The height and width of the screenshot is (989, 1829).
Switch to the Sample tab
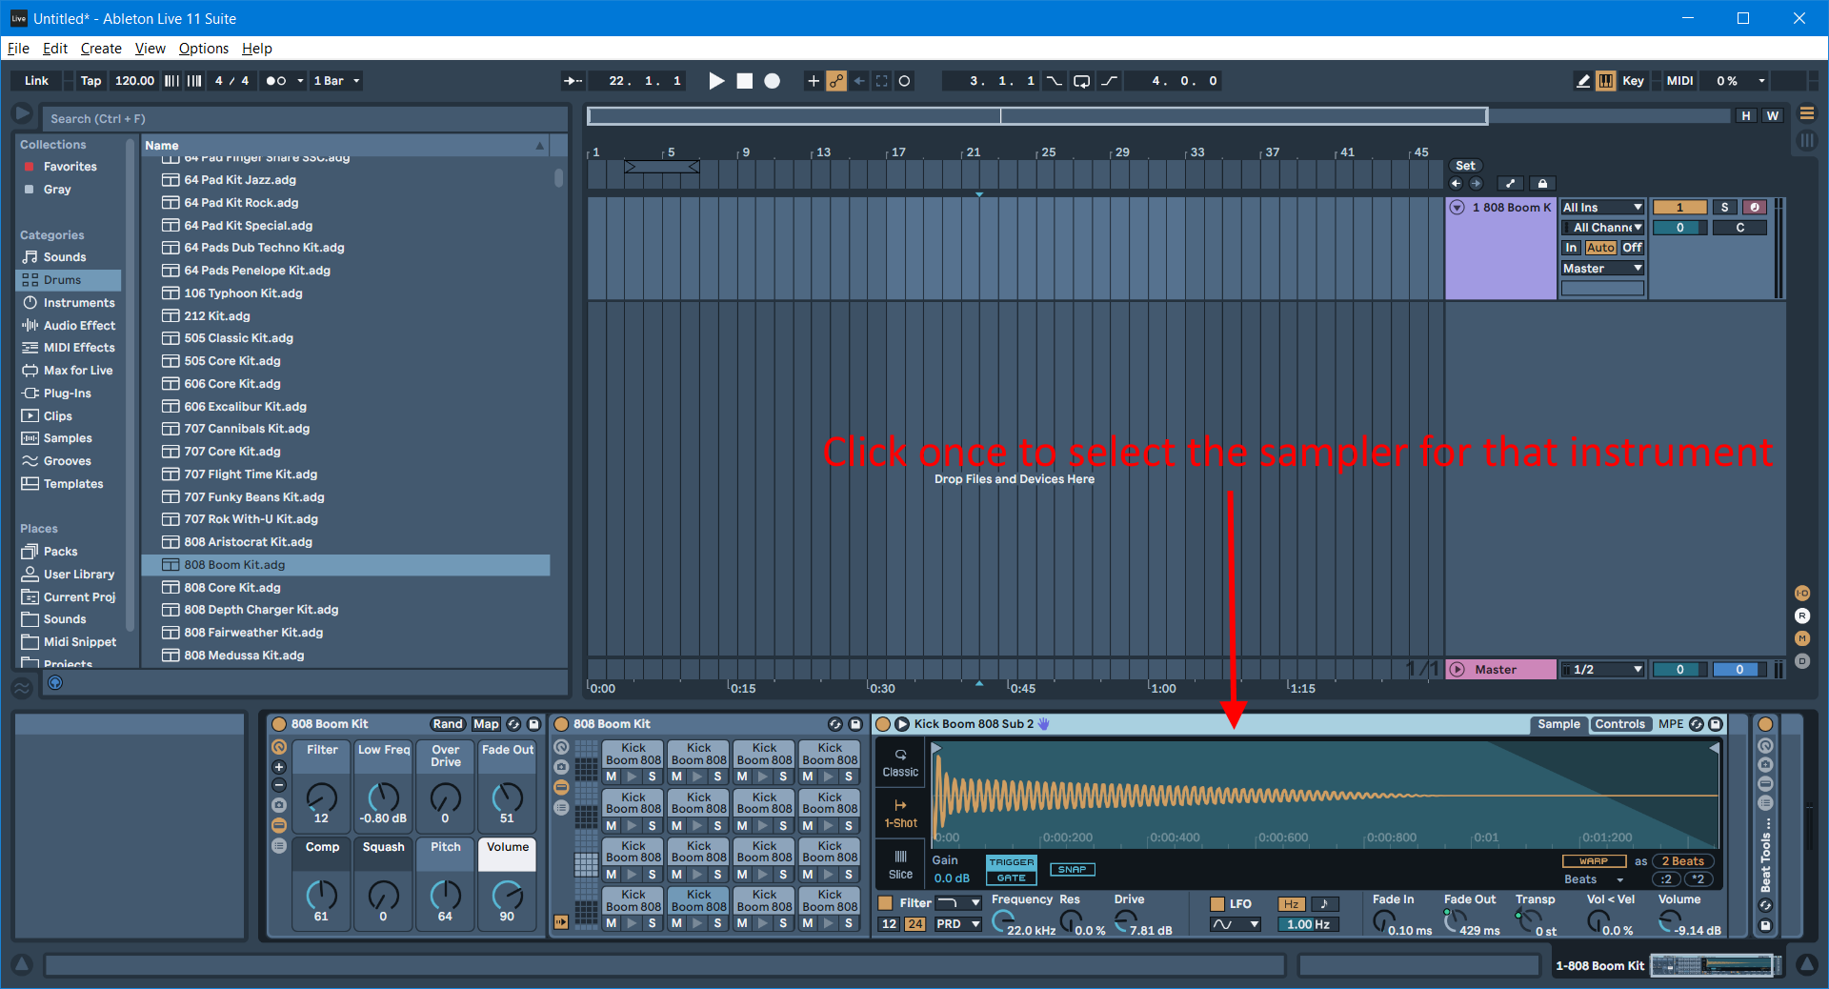pyautogui.click(x=1558, y=724)
